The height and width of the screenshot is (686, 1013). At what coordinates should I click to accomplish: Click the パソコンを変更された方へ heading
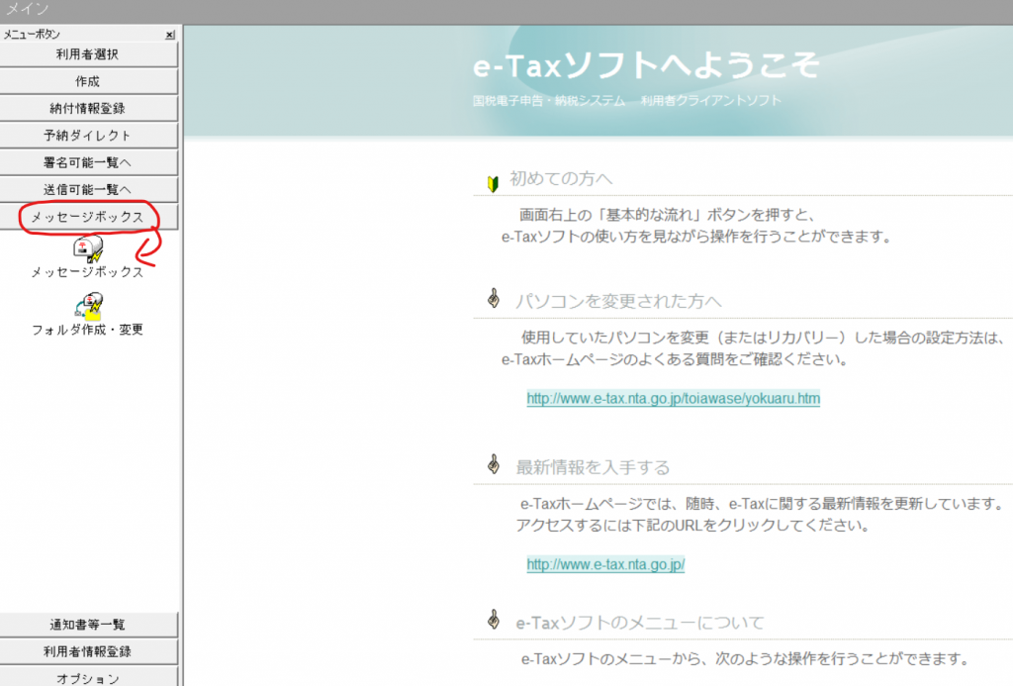tap(618, 301)
